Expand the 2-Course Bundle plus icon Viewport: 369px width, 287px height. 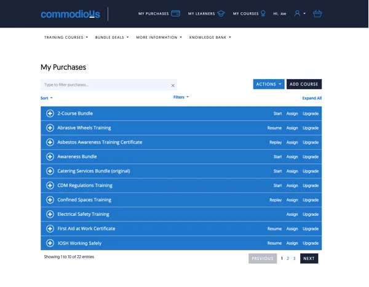click(50, 113)
